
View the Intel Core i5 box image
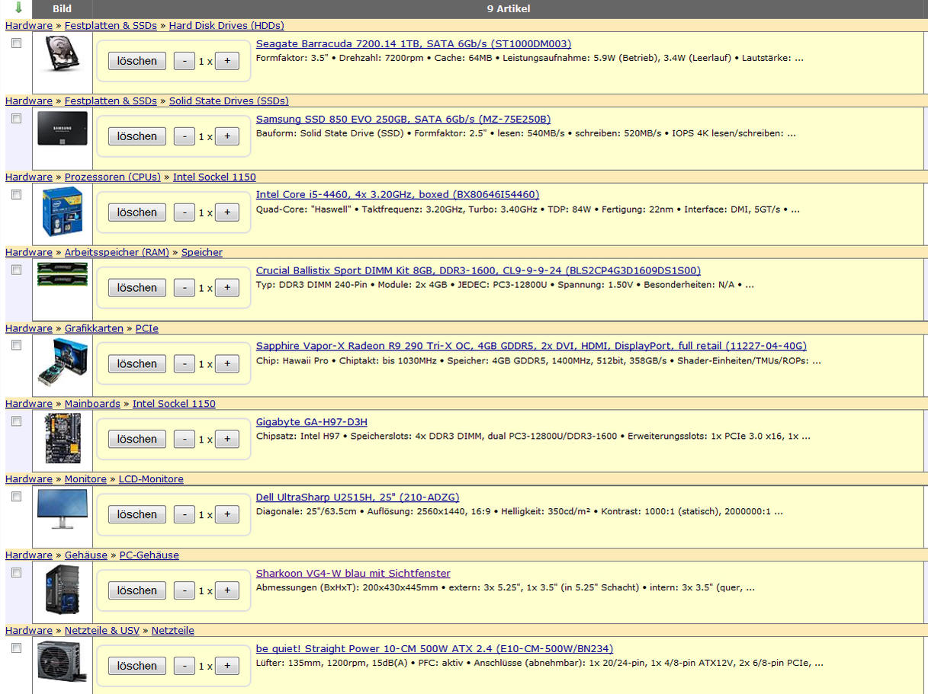point(63,212)
